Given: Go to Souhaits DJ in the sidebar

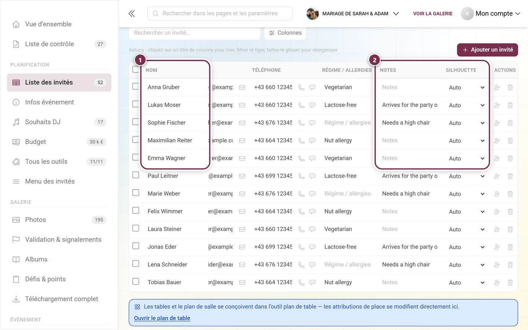Looking at the screenshot, I should (59, 122).
